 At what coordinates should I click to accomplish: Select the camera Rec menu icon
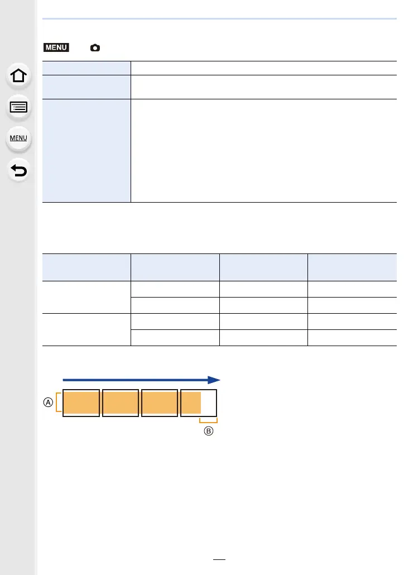[95, 47]
